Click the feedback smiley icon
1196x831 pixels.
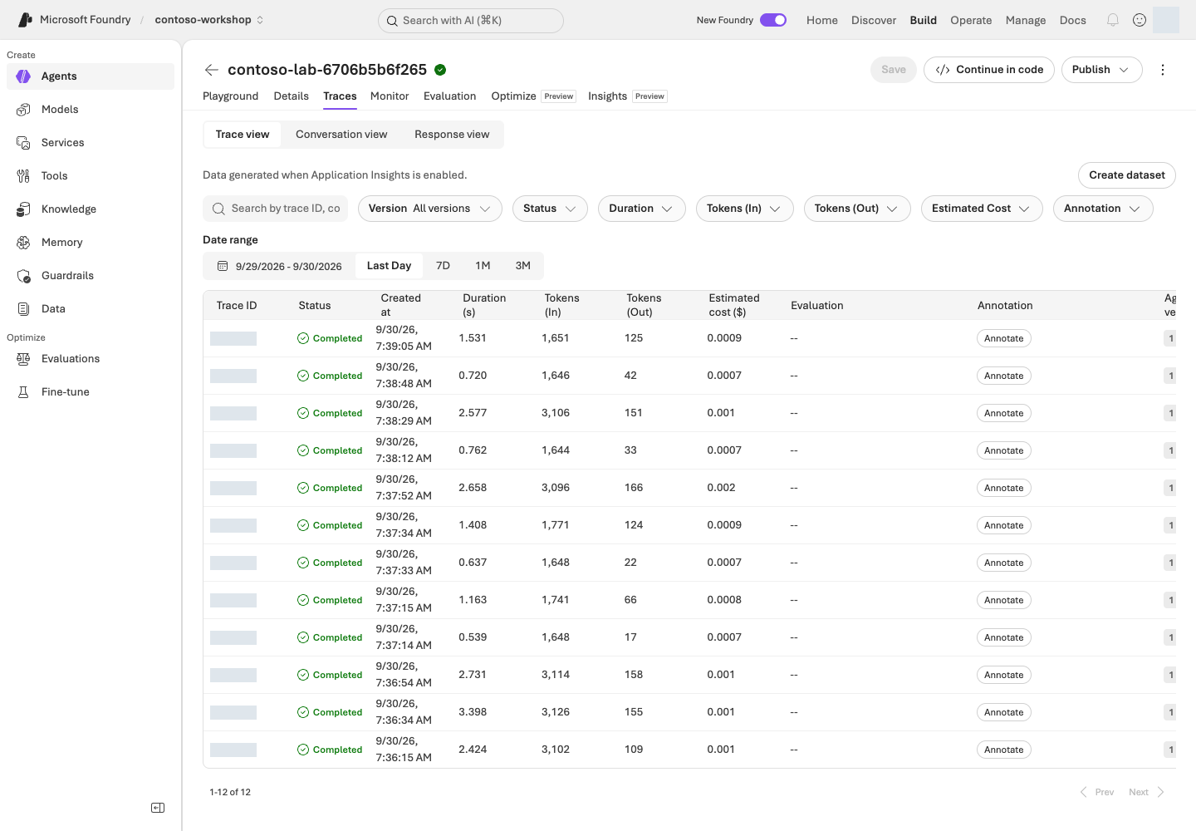click(1140, 20)
